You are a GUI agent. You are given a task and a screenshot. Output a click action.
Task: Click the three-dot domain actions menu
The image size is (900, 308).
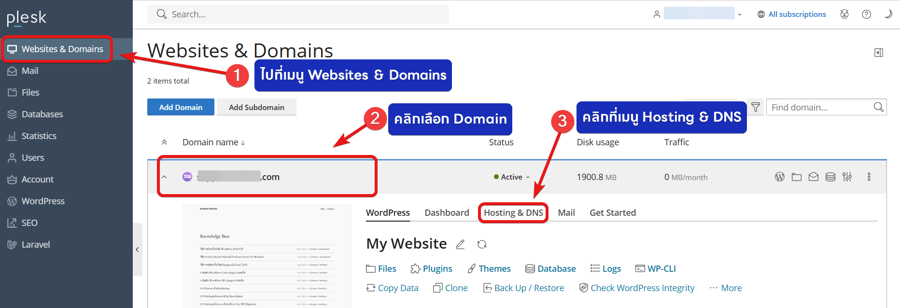click(x=869, y=177)
